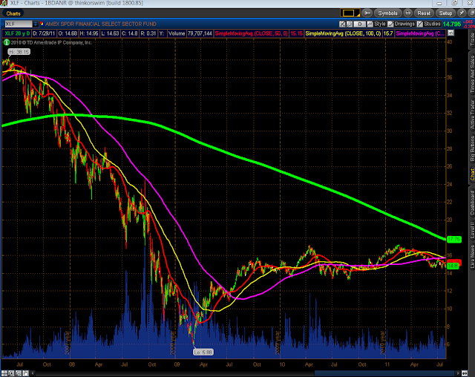Viewport: 475px width, 377px height.
Task: Click the yellow SimpleMovingAvg (CLOSE, 100, 0) label
Action: [343, 33]
